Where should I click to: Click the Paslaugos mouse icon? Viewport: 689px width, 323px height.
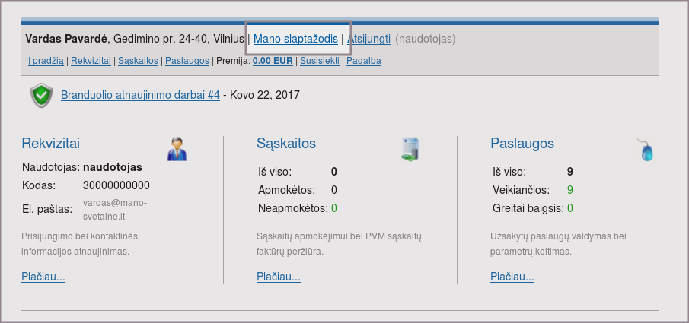646,149
